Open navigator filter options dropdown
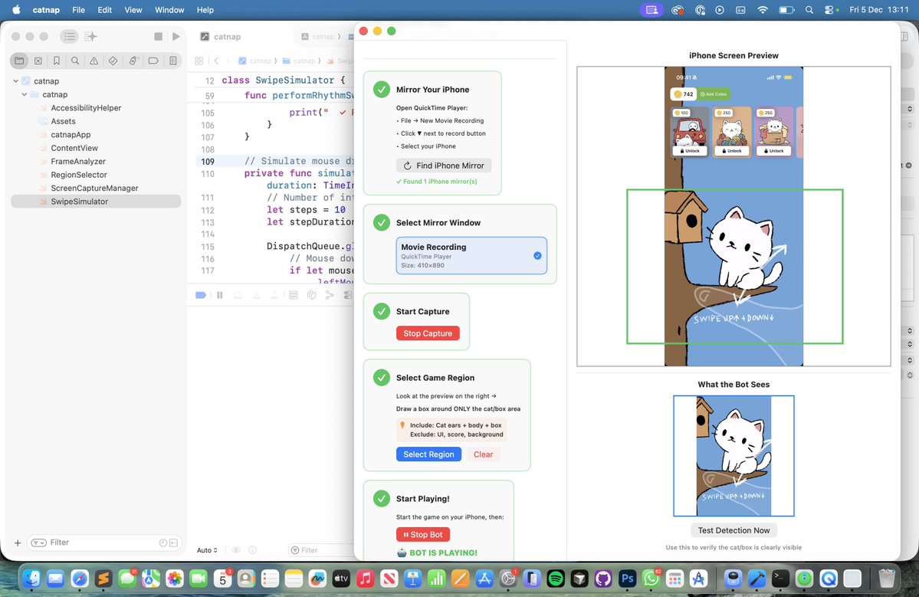 pyautogui.click(x=38, y=543)
